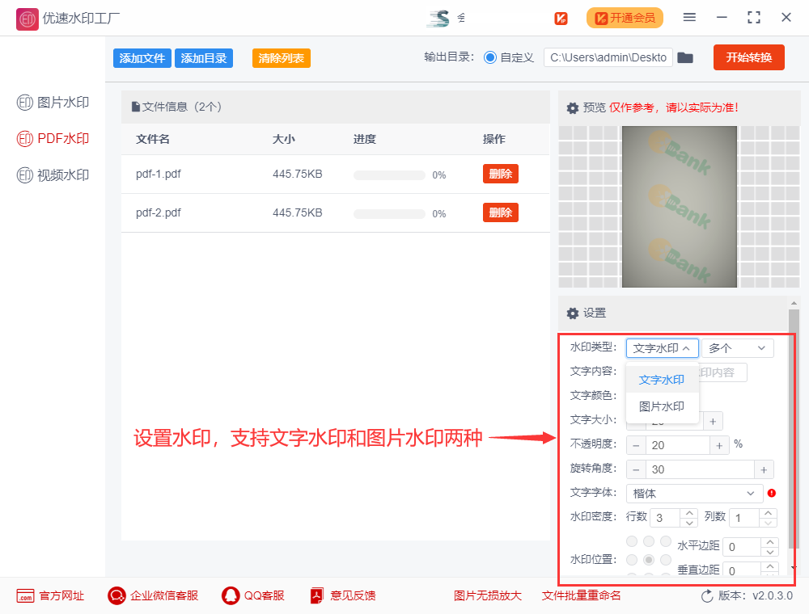
Task: Increase 旋转角度 with plus button
Action: 764,469
